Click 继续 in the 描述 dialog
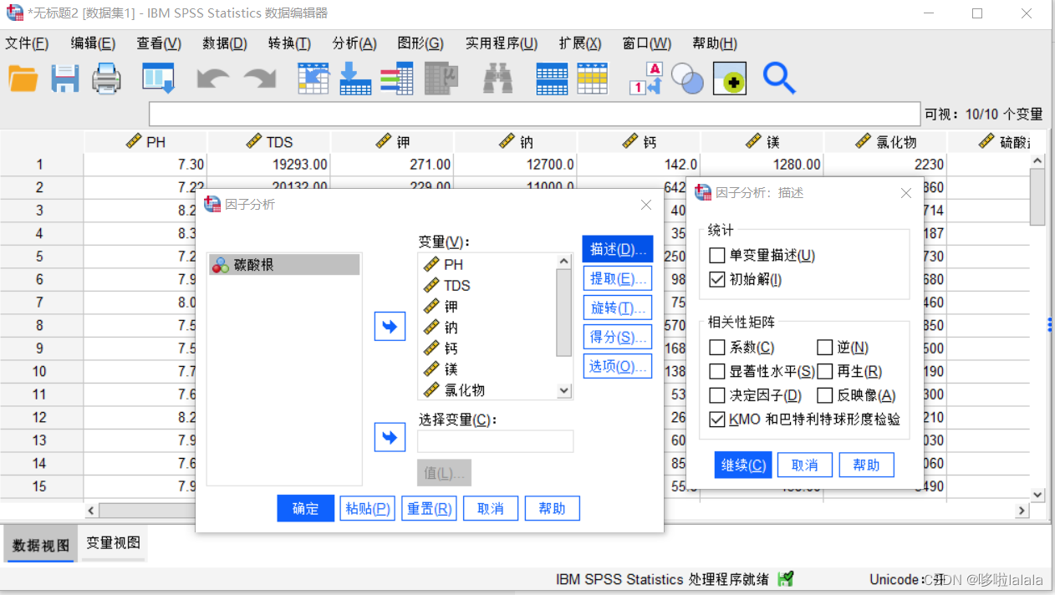Viewport: 1055px width, 595px height. tap(743, 465)
